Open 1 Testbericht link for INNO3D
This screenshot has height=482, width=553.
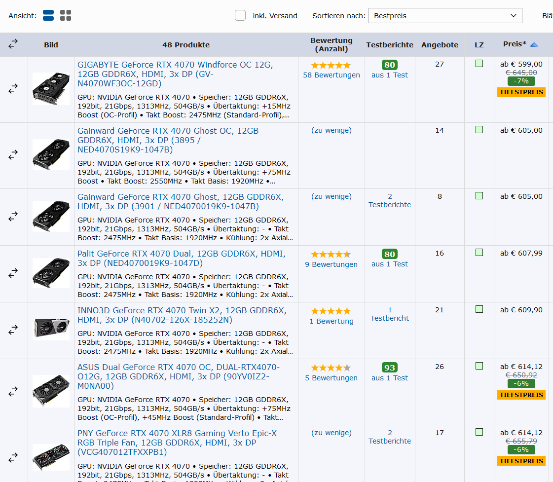click(390, 314)
